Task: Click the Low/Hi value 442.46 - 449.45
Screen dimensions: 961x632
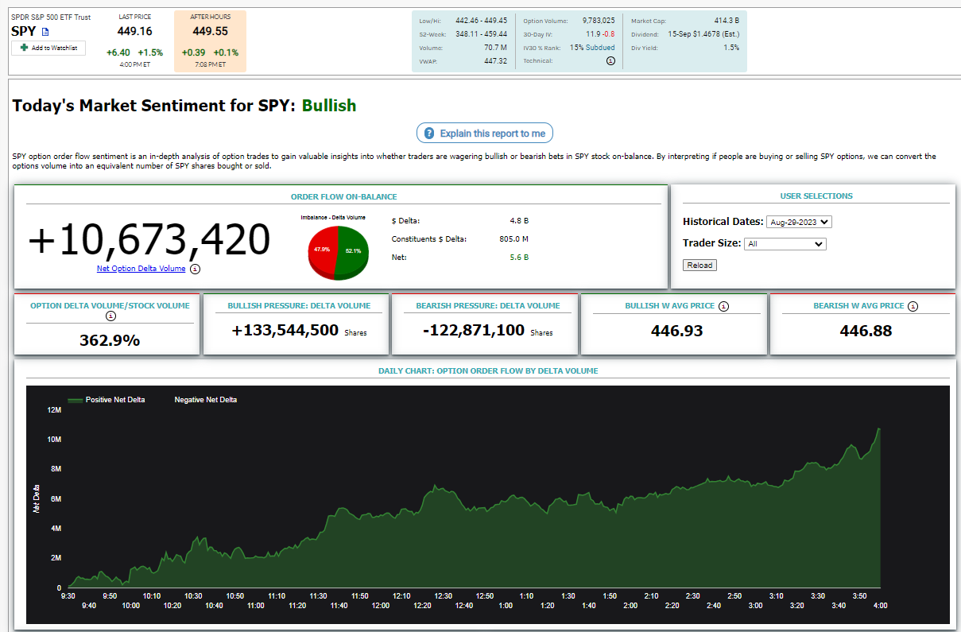Action: [x=481, y=20]
